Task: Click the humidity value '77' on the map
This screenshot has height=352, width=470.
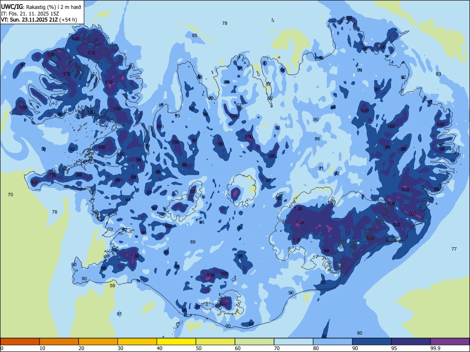Action: coord(454,249)
